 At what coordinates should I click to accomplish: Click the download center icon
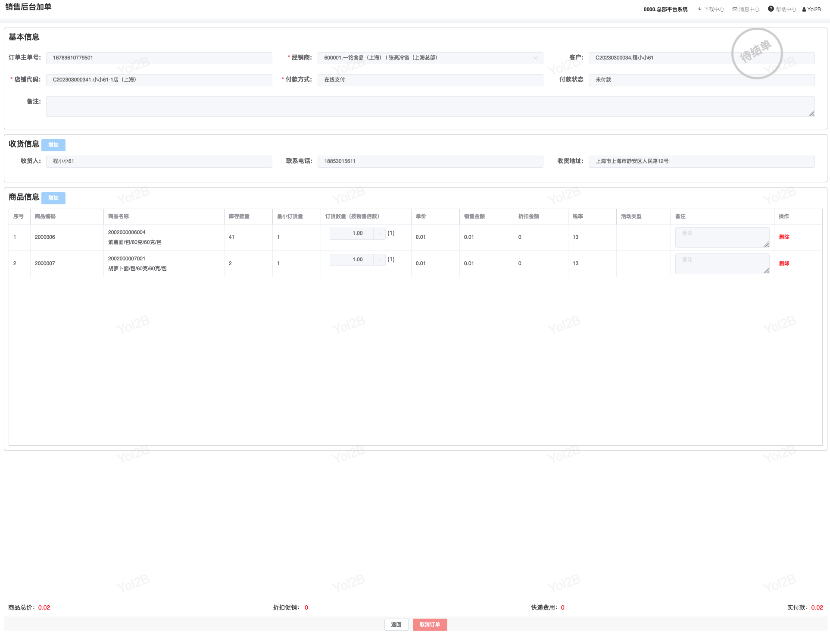click(x=699, y=9)
